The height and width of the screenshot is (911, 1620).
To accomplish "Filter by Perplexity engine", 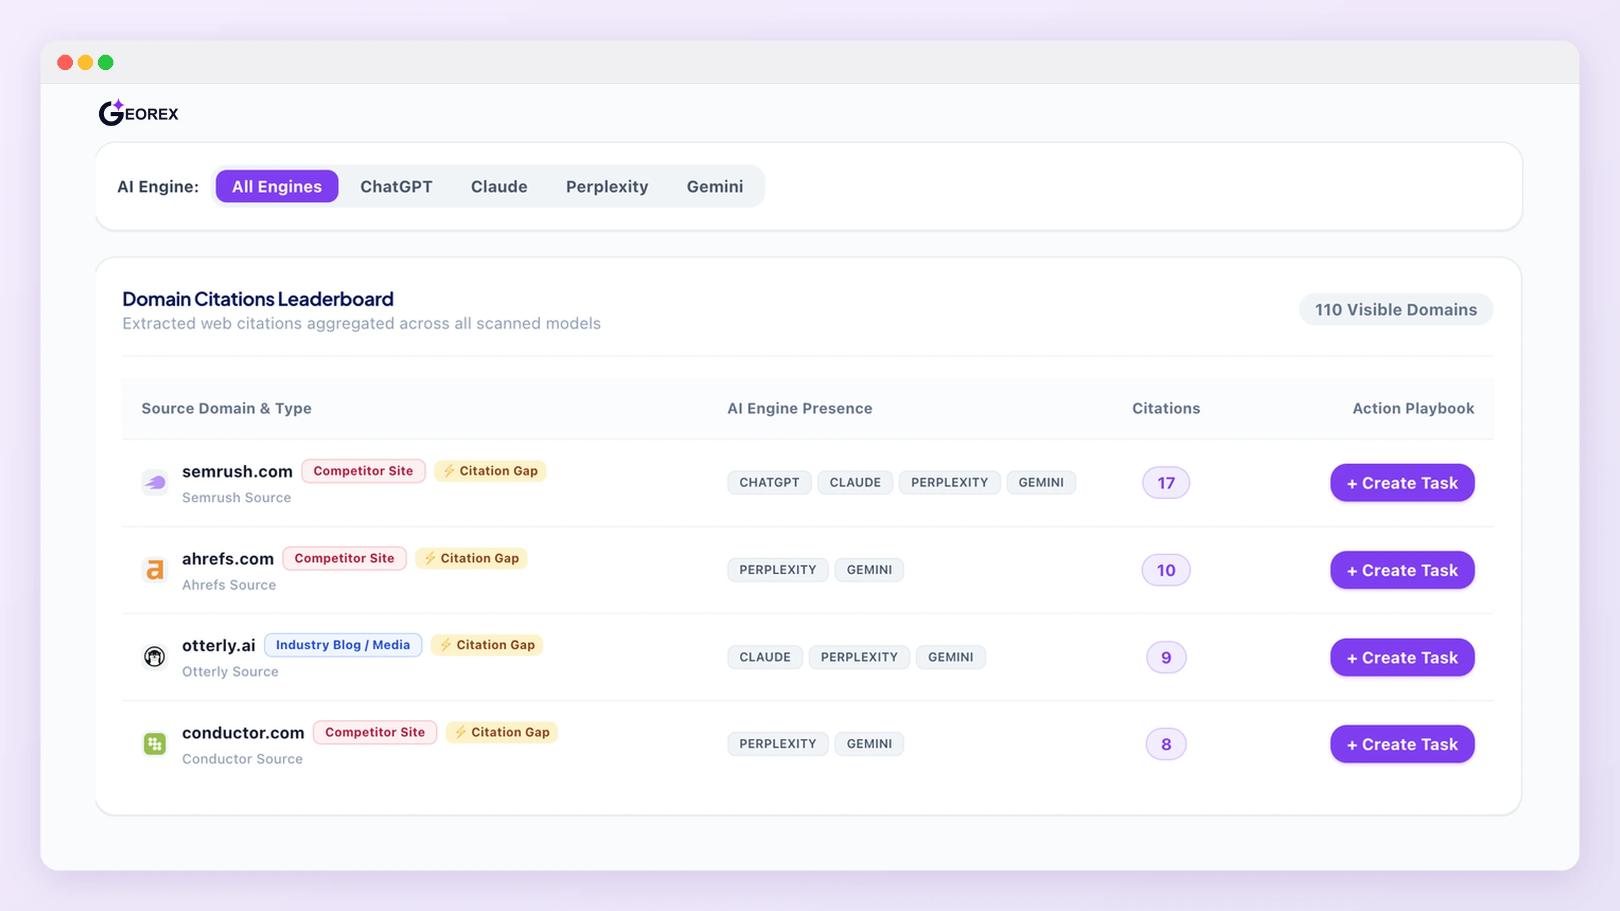I will click(607, 186).
